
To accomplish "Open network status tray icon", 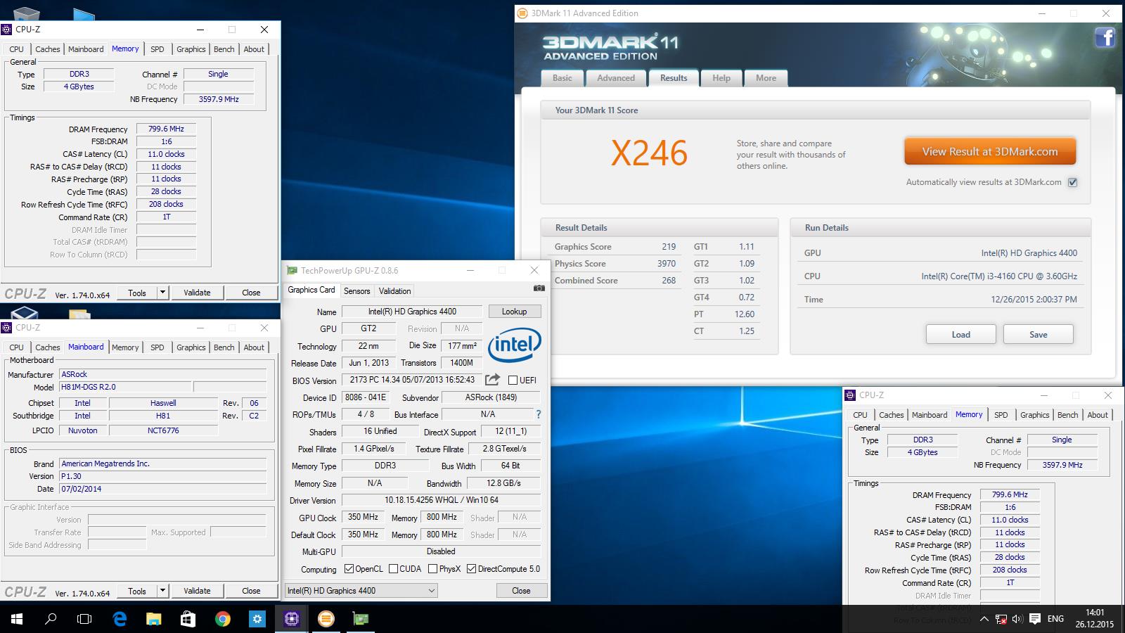I will click(x=1001, y=619).
